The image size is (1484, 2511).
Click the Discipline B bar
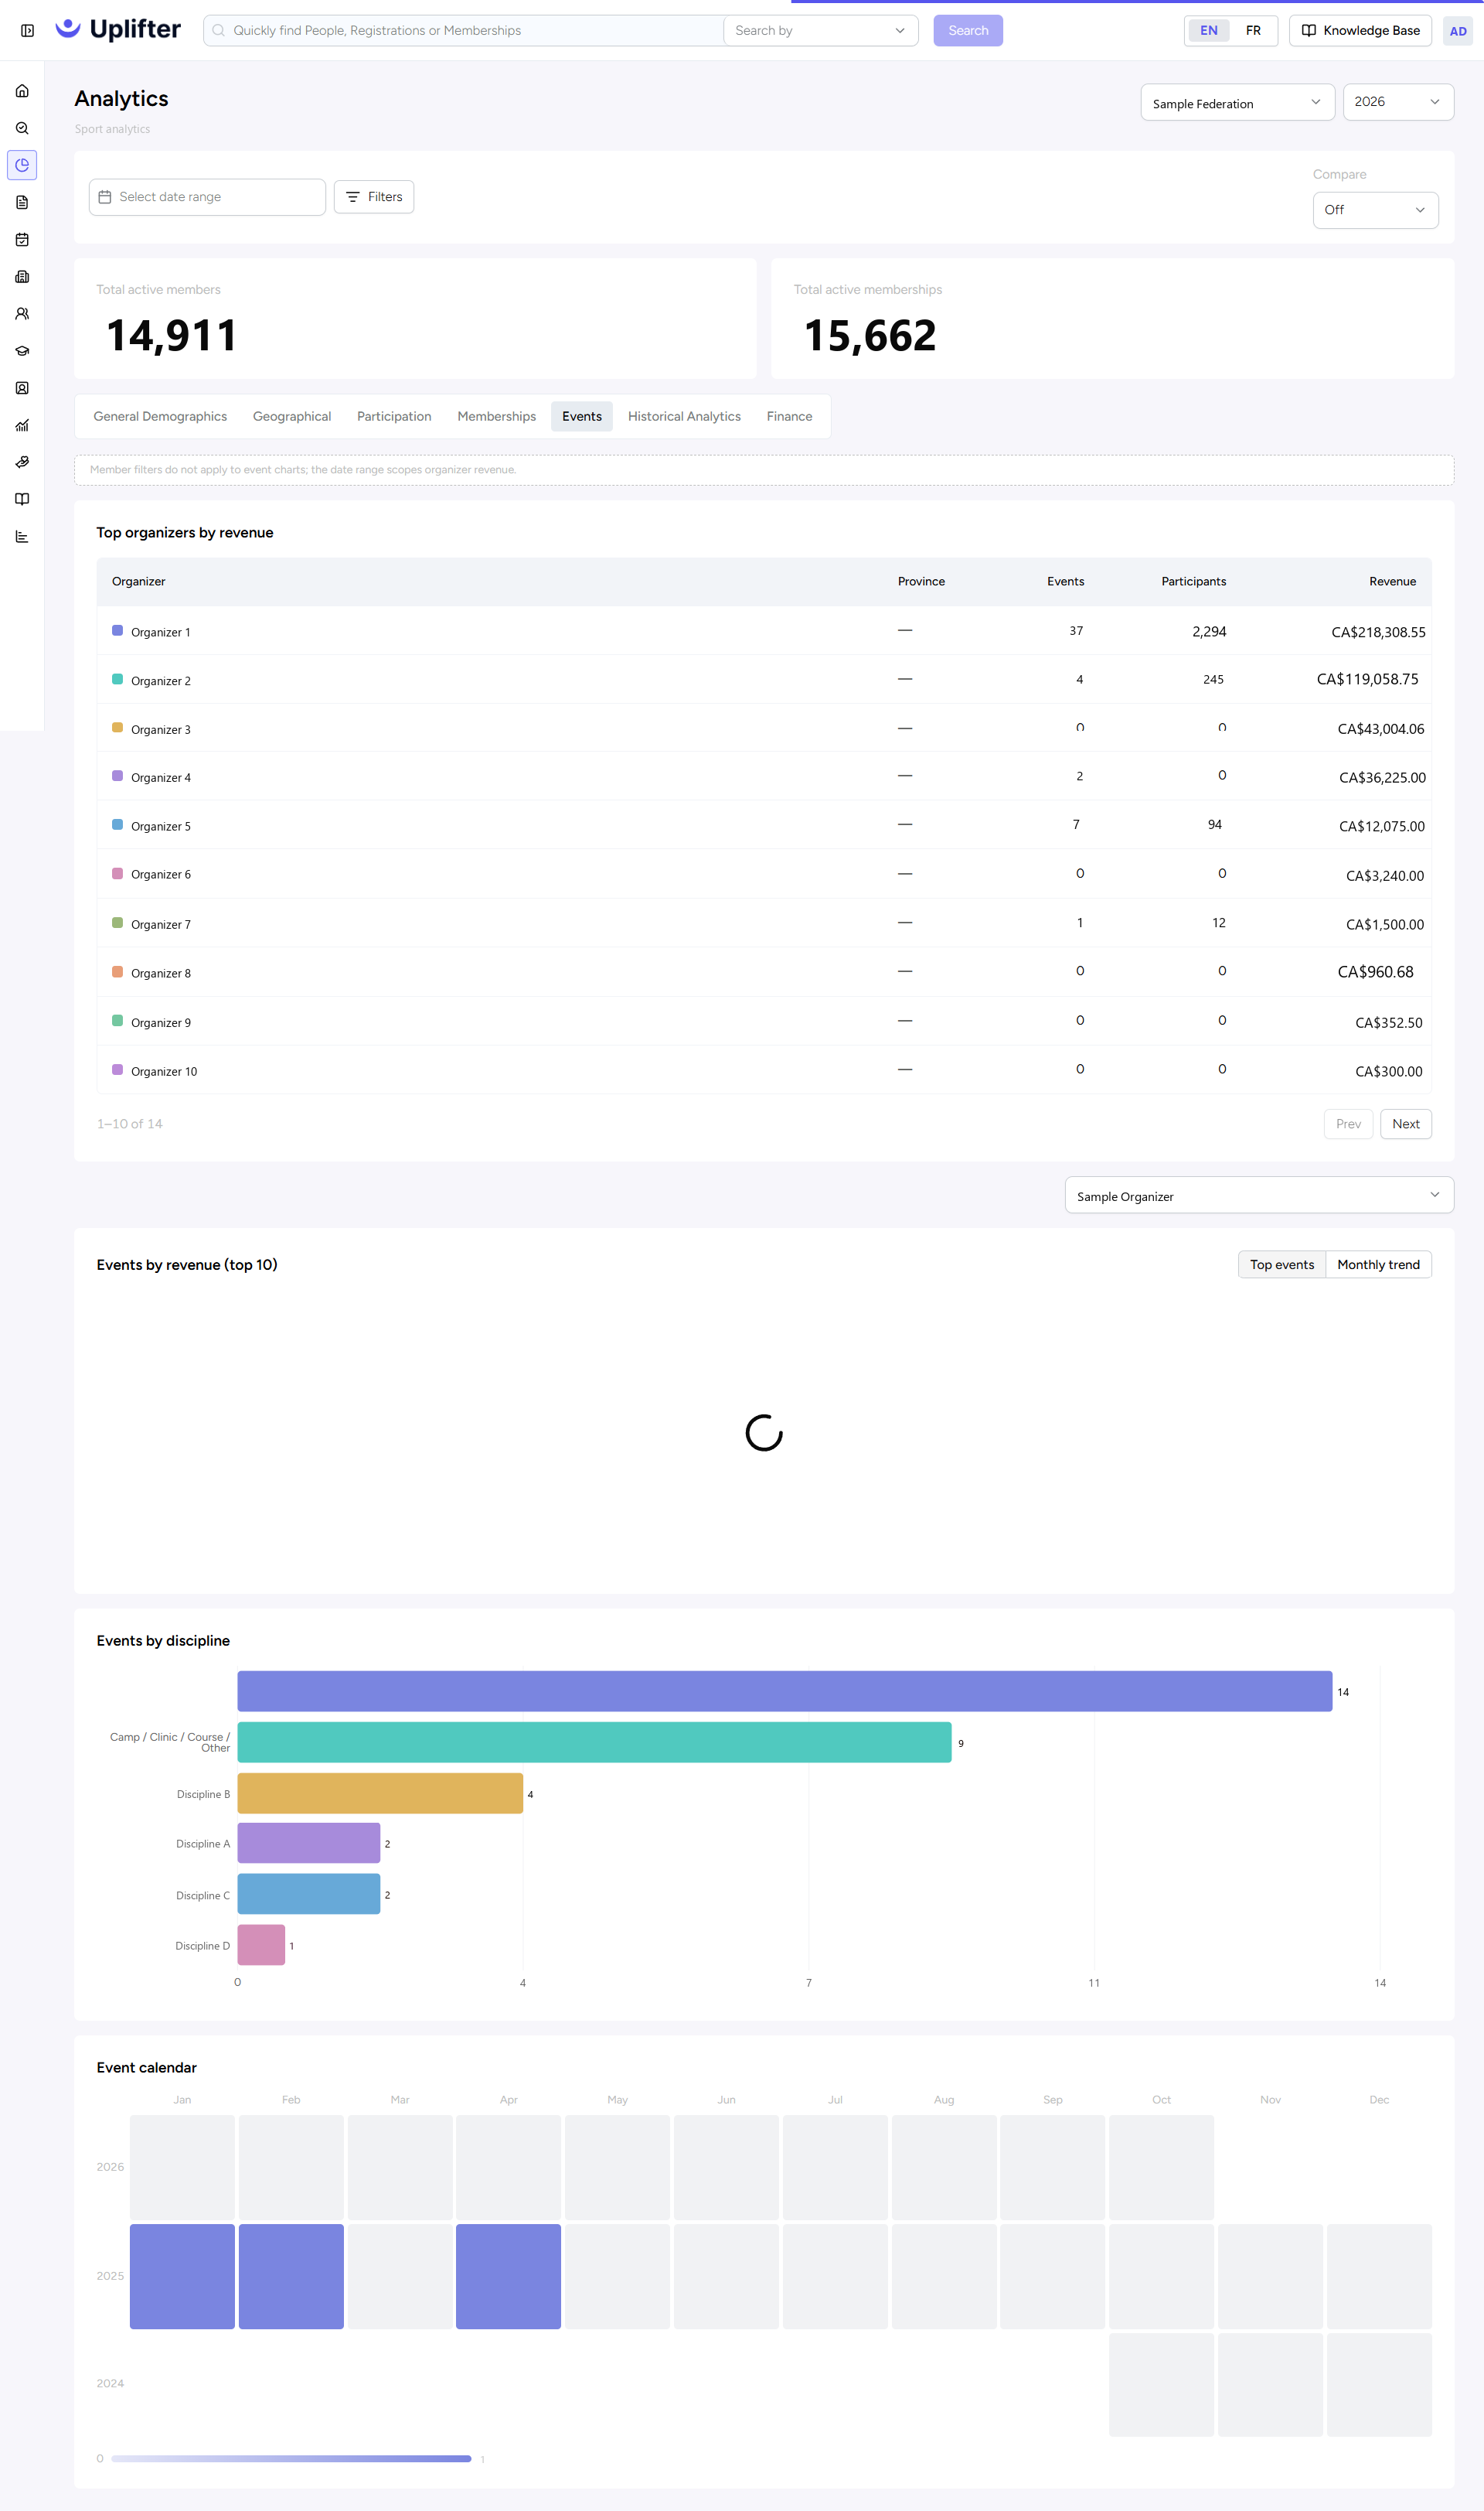coord(380,1793)
